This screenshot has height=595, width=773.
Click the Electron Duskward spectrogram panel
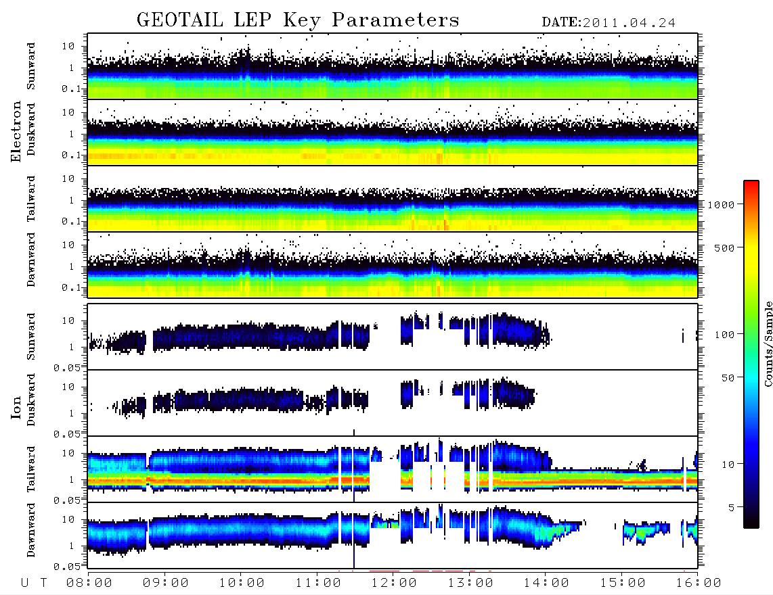pyautogui.click(x=393, y=133)
